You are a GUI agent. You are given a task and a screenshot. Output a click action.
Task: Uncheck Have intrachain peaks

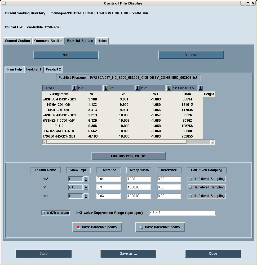click(x=78, y=227)
